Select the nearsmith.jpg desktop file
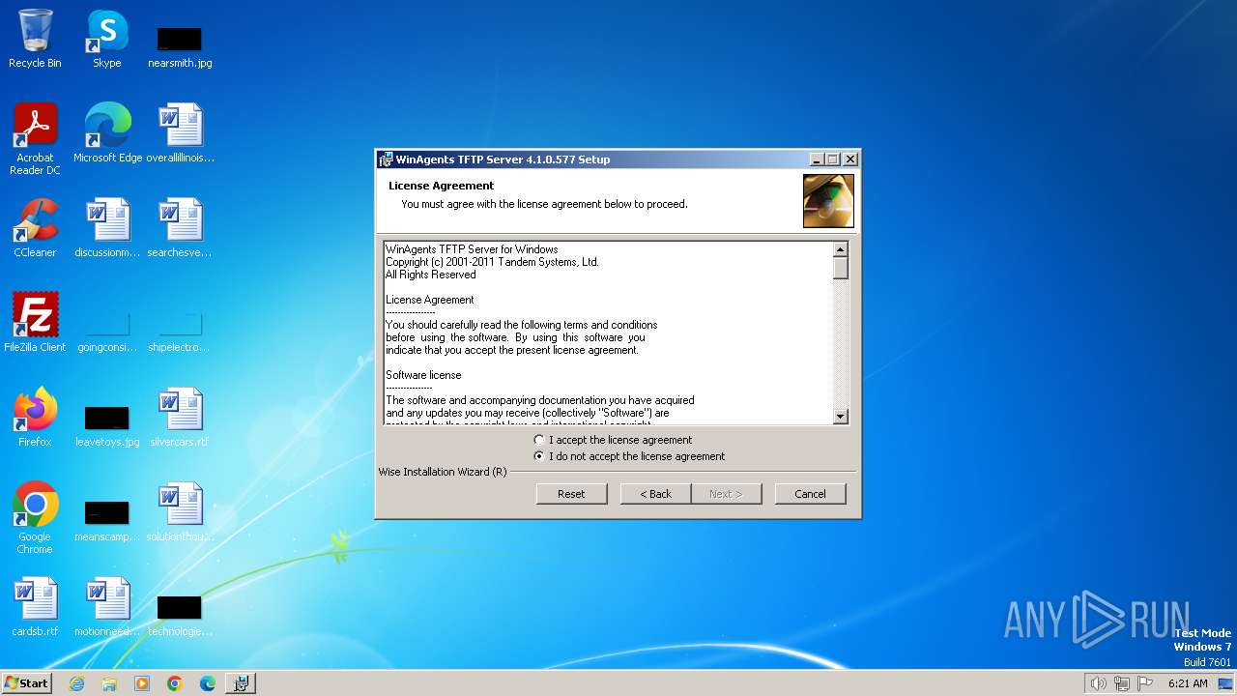Viewport: 1237px width, 696px height. [x=180, y=46]
